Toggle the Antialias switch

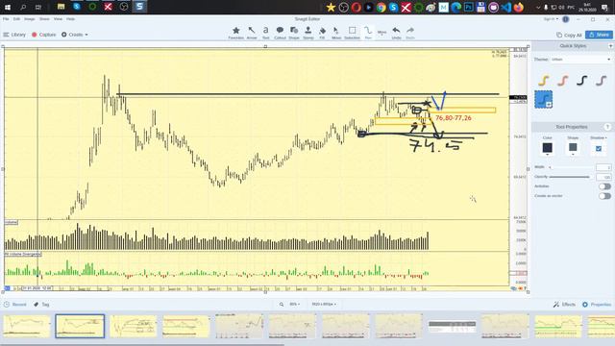[x=604, y=186]
